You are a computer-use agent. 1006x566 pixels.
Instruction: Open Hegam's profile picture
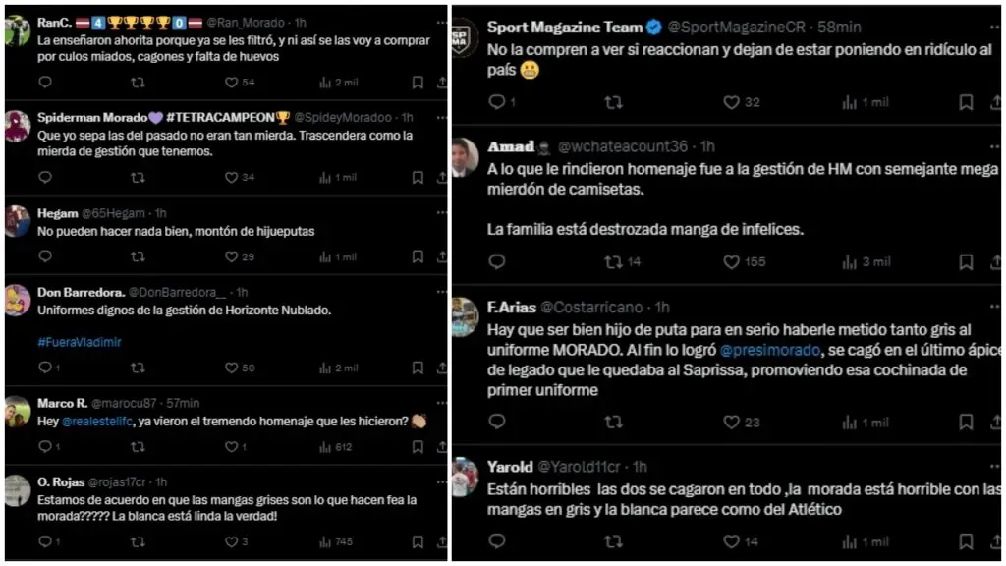point(17,221)
